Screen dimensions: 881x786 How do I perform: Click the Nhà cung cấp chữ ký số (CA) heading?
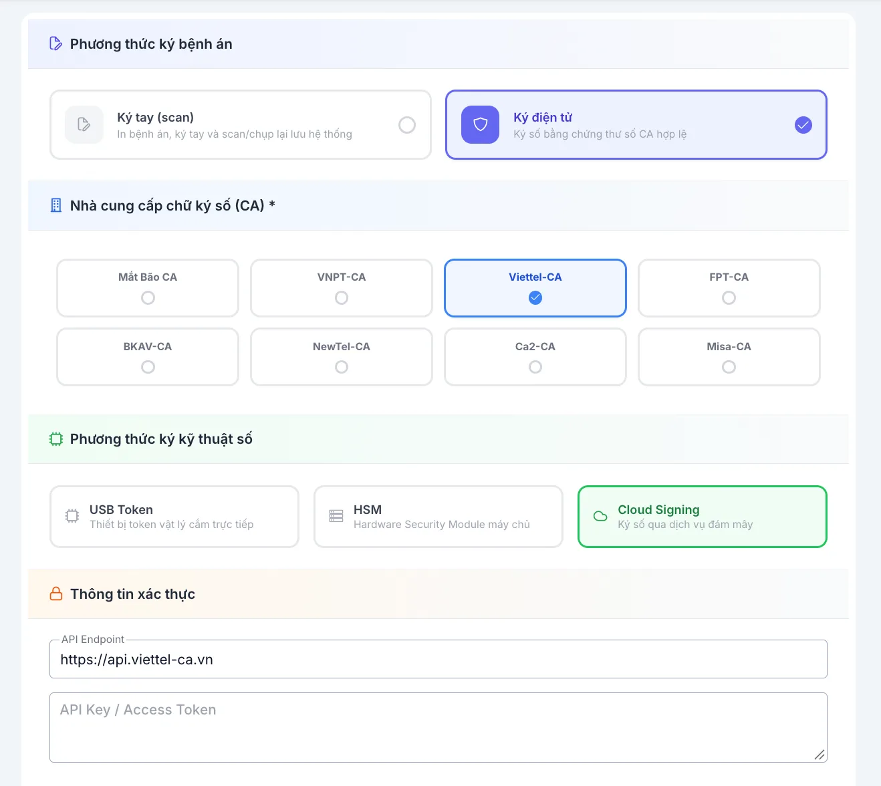point(172,206)
